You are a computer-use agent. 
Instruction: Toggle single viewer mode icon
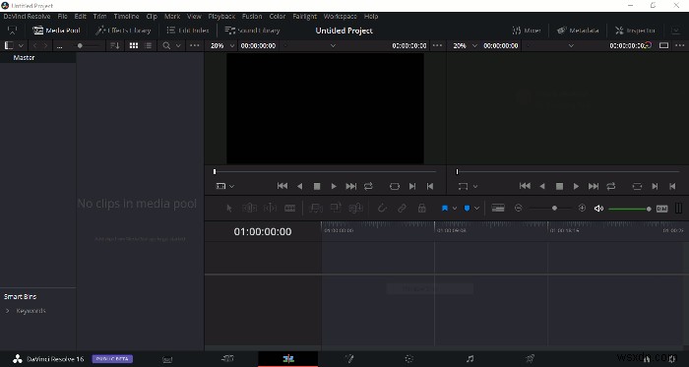point(664,45)
